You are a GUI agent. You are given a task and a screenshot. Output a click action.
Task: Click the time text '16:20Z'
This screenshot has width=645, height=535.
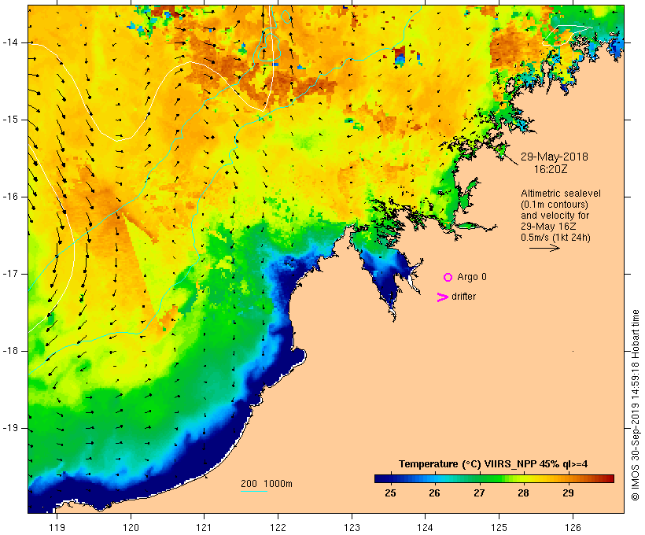[551, 169]
